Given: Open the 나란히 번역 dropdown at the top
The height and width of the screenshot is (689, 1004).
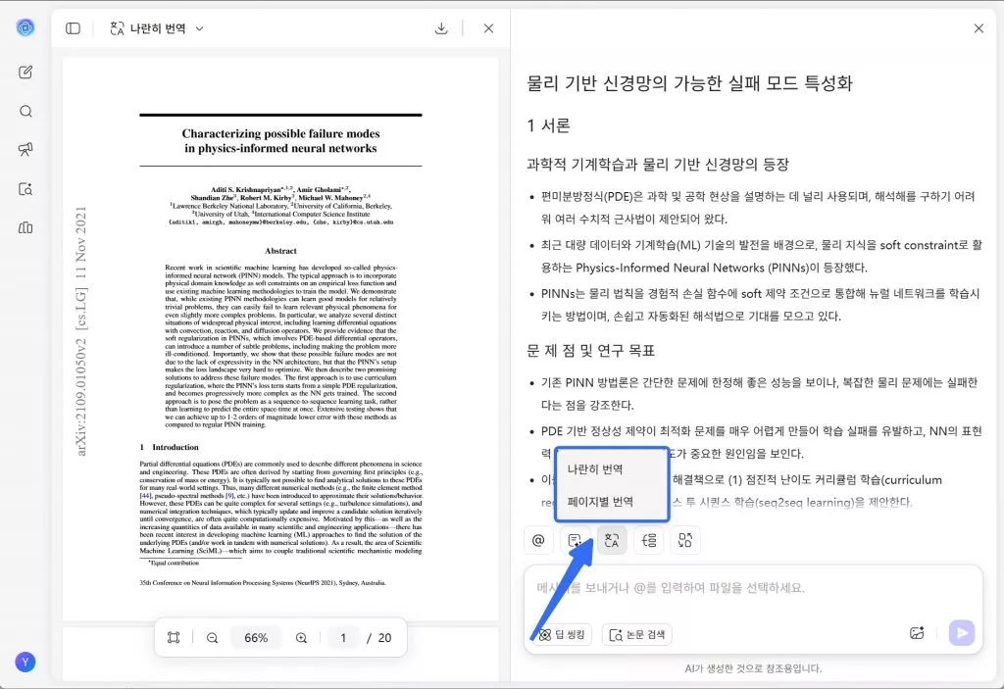Looking at the screenshot, I should [157, 28].
